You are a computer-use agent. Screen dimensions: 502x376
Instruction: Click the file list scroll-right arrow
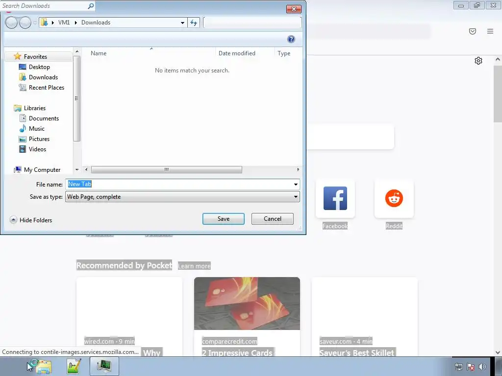point(298,169)
